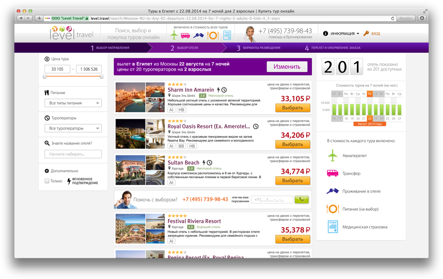The width and height of the screenshot is (443, 279).
Task: Click the Safari forward arrow button
Action: point(28,18)
